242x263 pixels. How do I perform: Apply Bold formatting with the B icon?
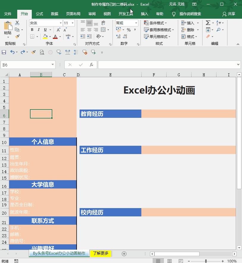pos(32,30)
